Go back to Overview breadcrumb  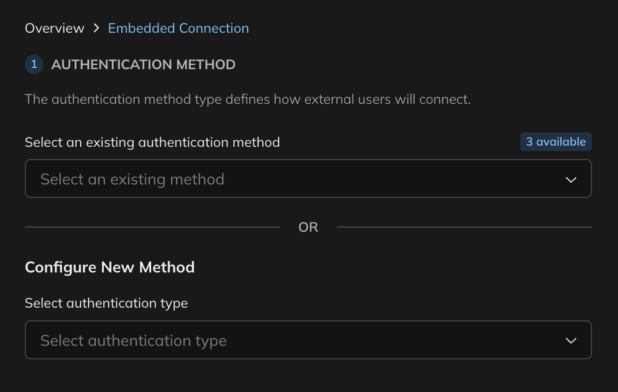55,28
